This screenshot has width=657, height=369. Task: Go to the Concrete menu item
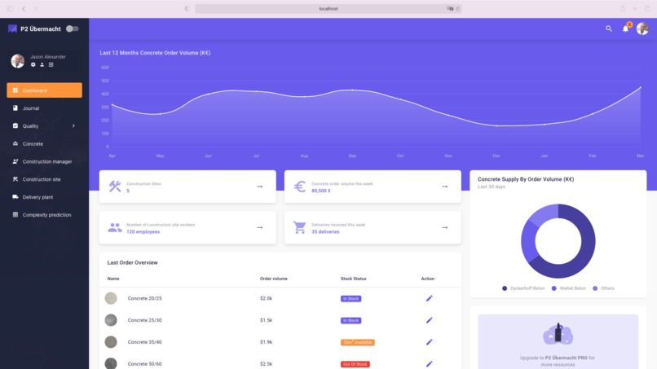point(44,143)
